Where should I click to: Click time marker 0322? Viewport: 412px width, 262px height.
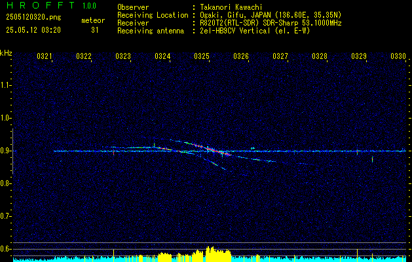pyautogui.click(x=84, y=56)
